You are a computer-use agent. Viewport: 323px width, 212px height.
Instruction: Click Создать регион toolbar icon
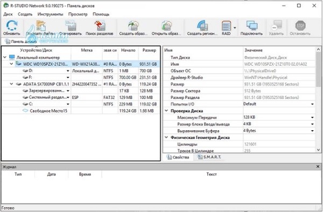[202, 28]
